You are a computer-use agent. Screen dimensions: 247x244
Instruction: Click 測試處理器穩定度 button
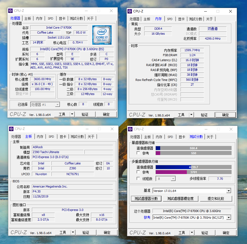tap(180, 199)
